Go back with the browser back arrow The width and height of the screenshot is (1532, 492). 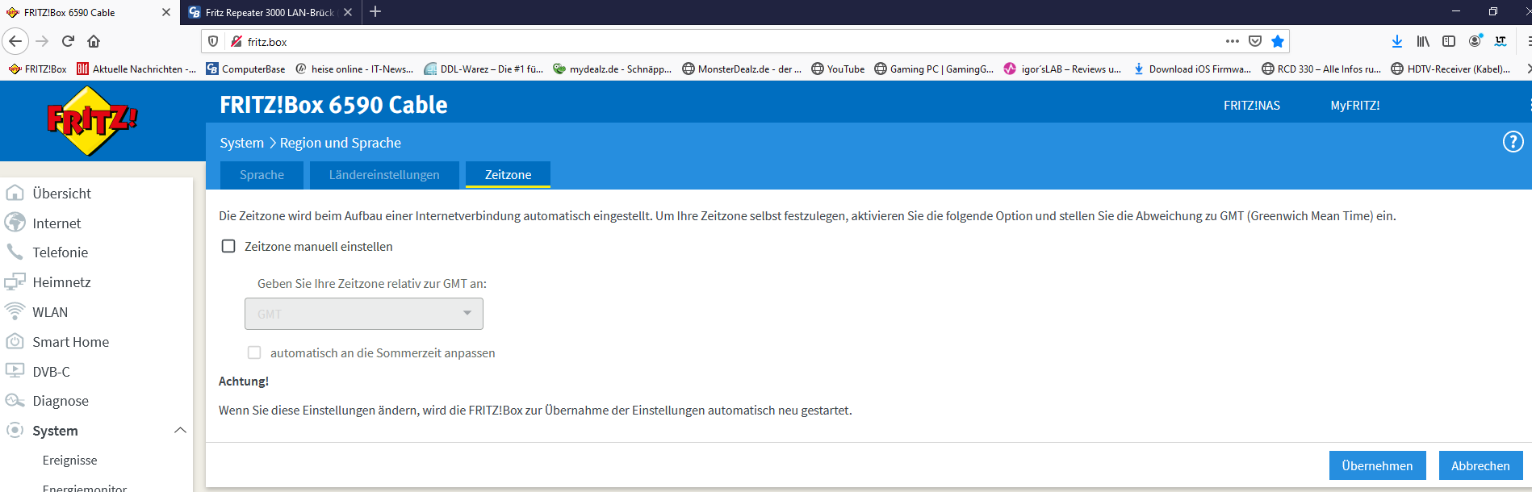click(15, 41)
